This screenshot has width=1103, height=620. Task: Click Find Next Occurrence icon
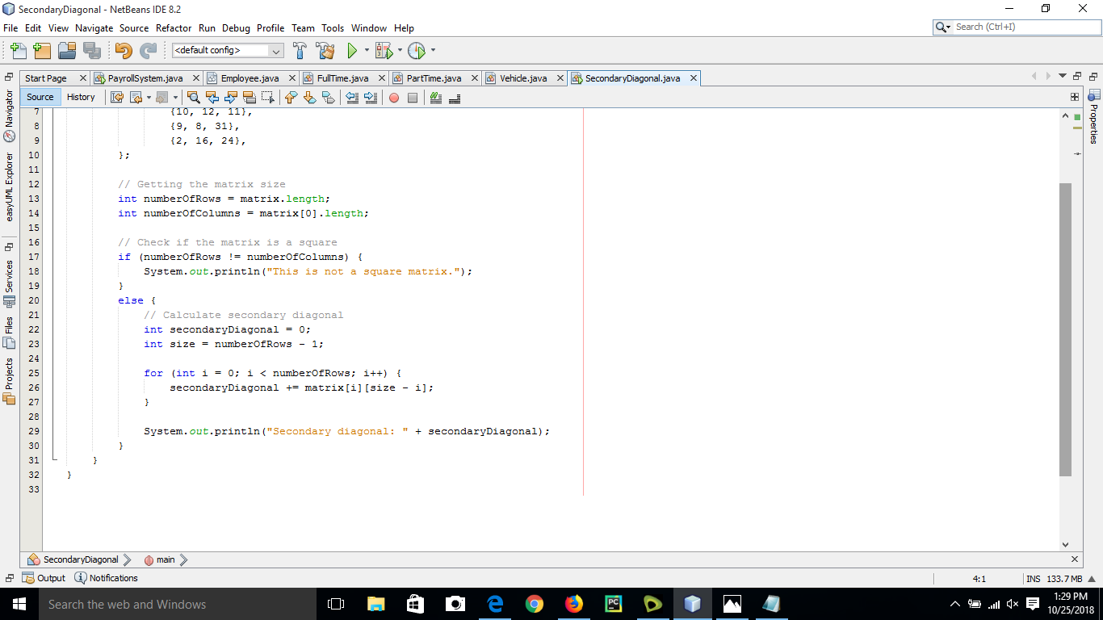pos(230,98)
